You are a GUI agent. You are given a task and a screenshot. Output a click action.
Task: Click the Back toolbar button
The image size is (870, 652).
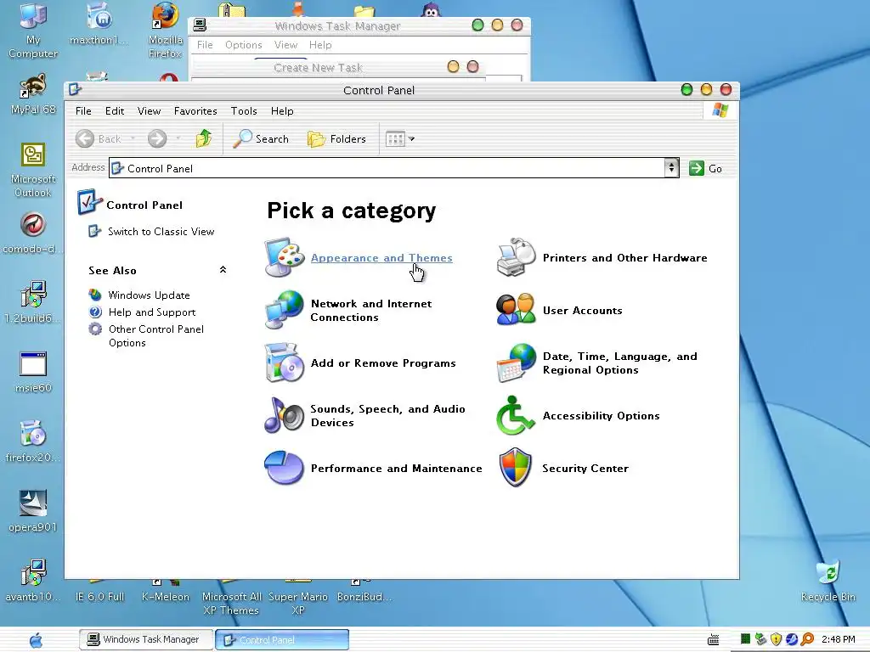coord(99,138)
